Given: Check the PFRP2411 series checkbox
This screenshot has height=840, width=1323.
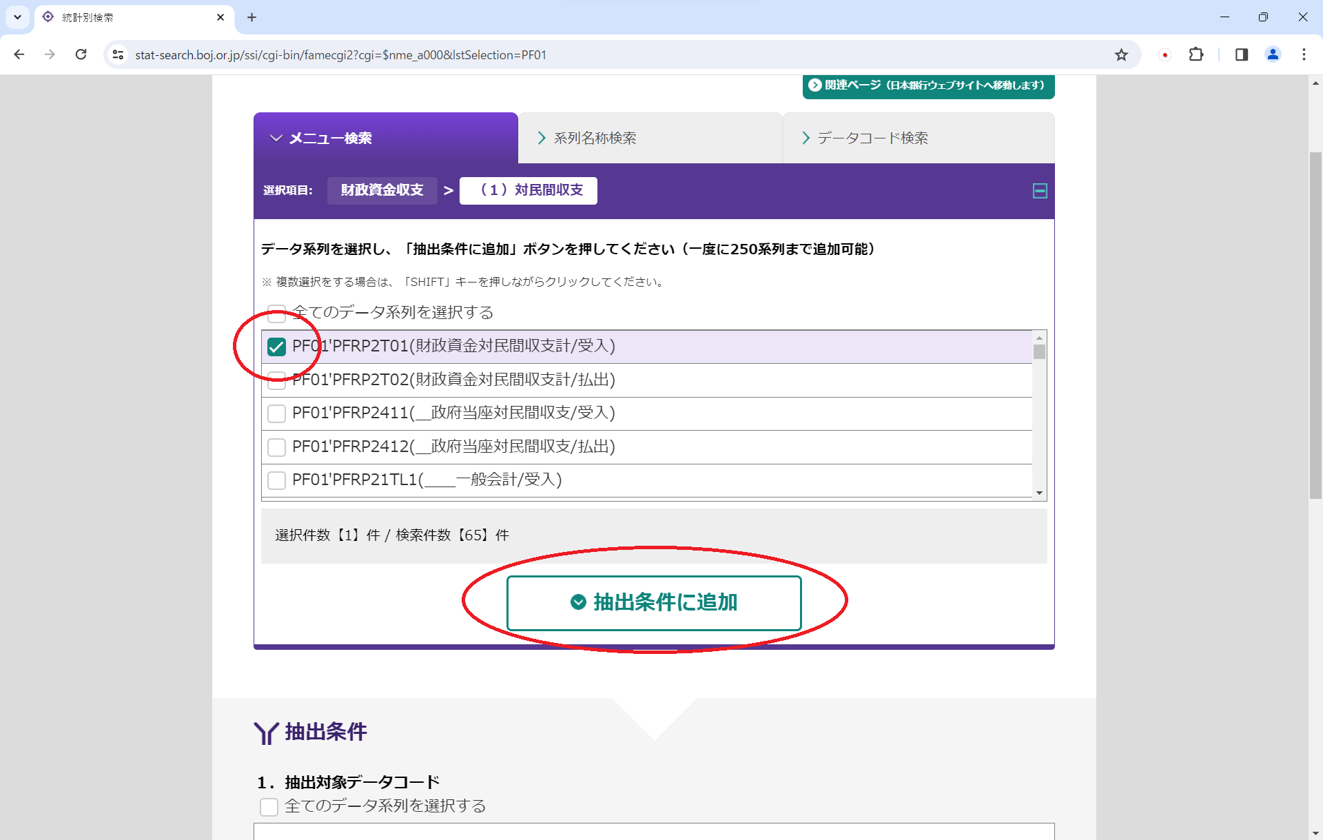Looking at the screenshot, I should tap(276, 413).
